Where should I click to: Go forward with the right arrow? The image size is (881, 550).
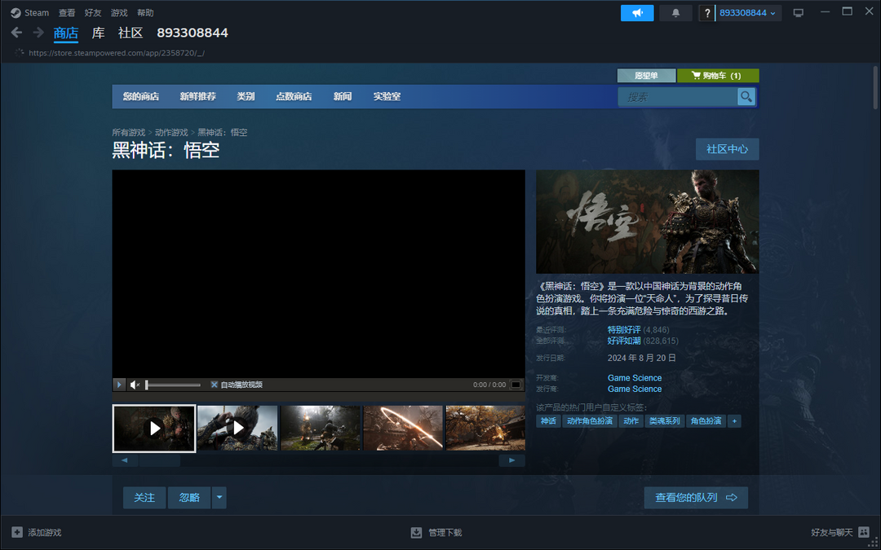38,33
